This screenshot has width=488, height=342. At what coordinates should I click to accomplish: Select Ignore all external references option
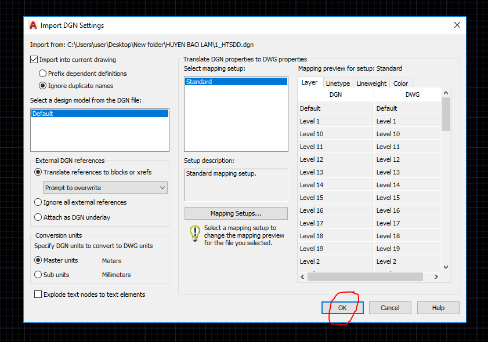click(x=38, y=202)
